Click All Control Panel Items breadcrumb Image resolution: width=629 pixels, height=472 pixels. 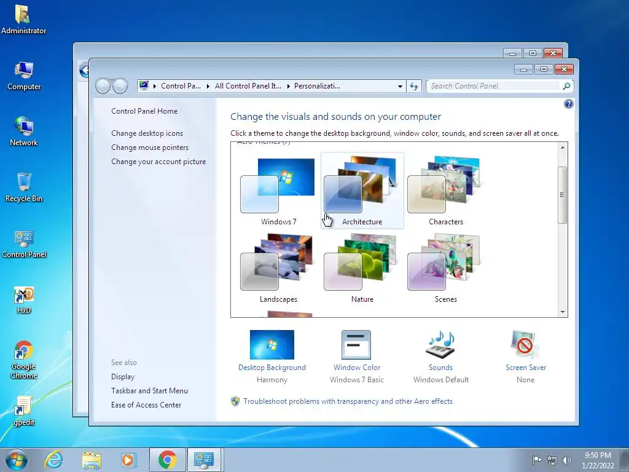pos(248,86)
